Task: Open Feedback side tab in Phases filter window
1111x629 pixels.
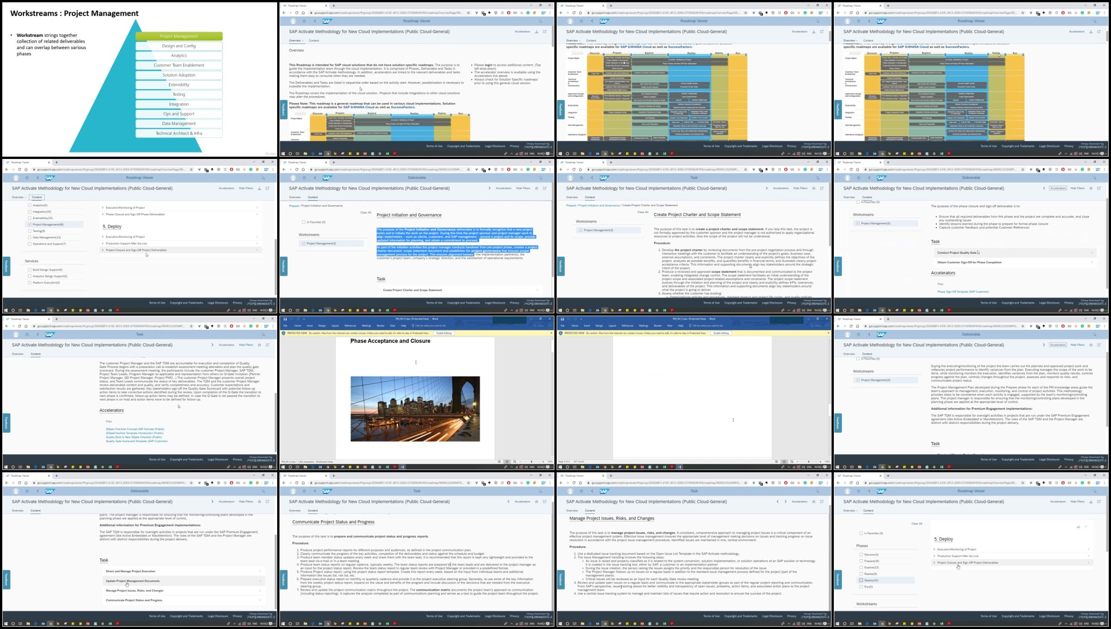Action: [x=838, y=580]
